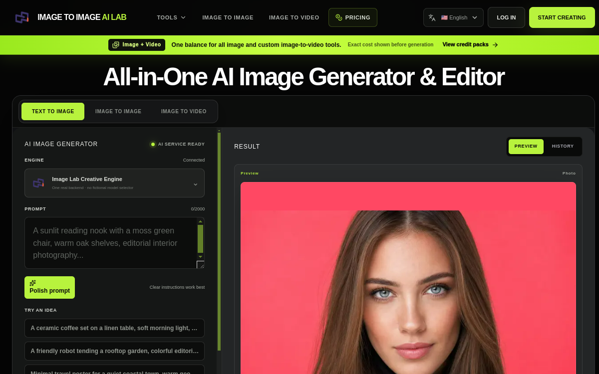Viewport: 599px width, 374px height.
Task: Click the Image + Video badge icon
Action: (116, 45)
